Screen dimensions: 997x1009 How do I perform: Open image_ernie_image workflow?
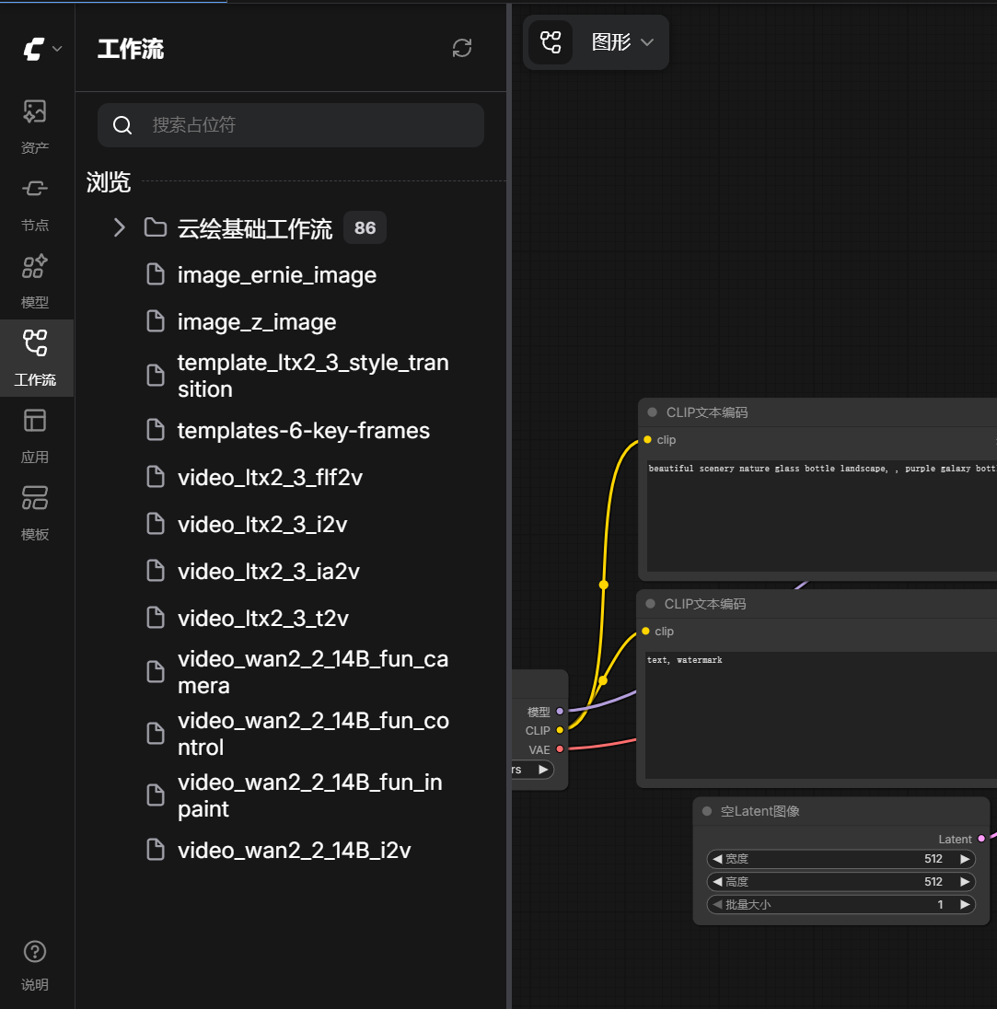pyautogui.click(x=277, y=274)
